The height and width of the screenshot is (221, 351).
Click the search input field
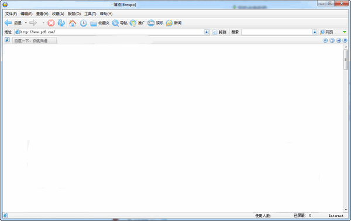click(x=277, y=32)
